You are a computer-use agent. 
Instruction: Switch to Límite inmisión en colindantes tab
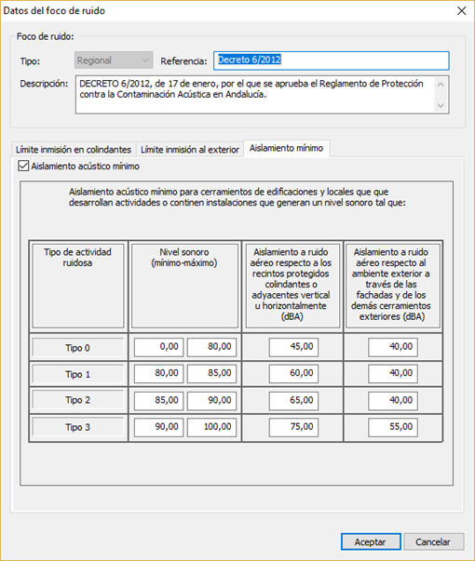(x=74, y=149)
